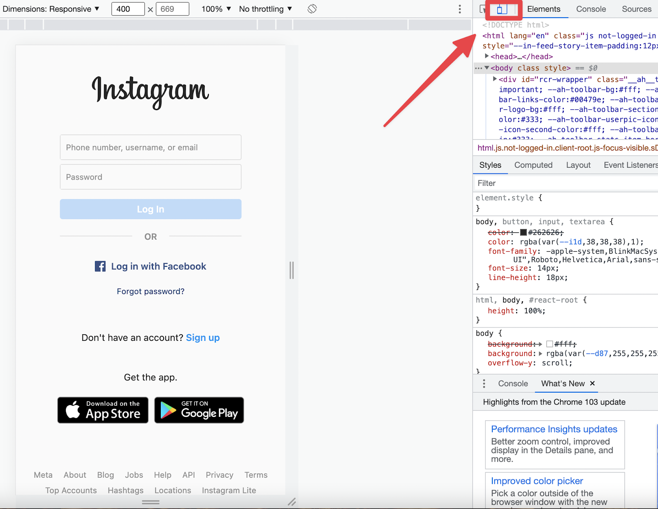Image resolution: width=658 pixels, height=509 pixels.
Task: Expand the head element node
Action: tap(487, 56)
